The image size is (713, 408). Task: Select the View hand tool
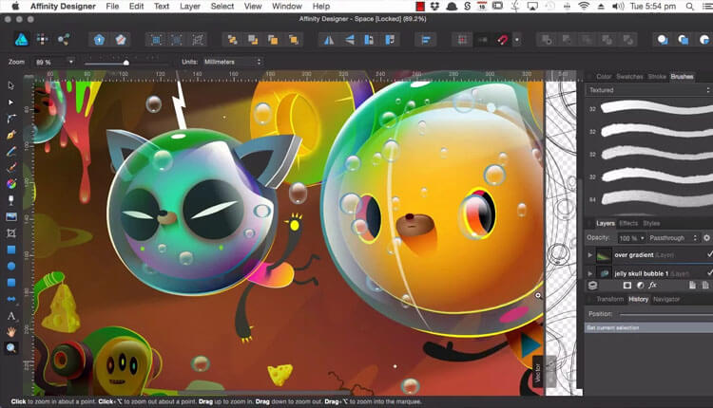pyautogui.click(x=10, y=332)
